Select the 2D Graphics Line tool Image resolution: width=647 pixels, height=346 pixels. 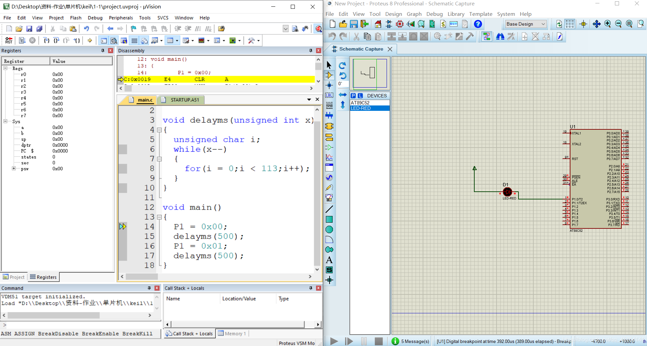coord(329,209)
